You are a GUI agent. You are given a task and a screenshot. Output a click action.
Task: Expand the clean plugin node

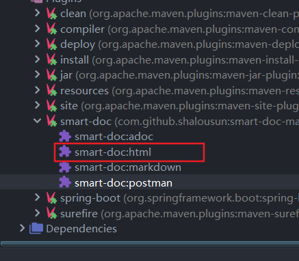[x=38, y=13]
